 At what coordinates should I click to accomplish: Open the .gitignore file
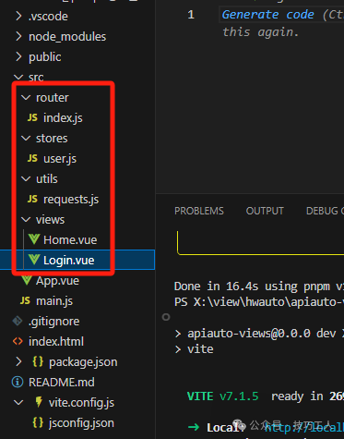[x=54, y=321]
